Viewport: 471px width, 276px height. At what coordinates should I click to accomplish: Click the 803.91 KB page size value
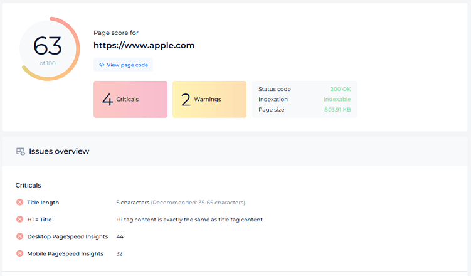pyautogui.click(x=337, y=110)
